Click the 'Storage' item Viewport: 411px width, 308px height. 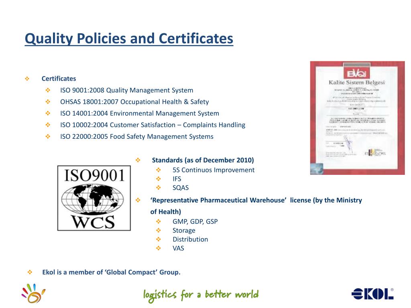click(x=184, y=231)
